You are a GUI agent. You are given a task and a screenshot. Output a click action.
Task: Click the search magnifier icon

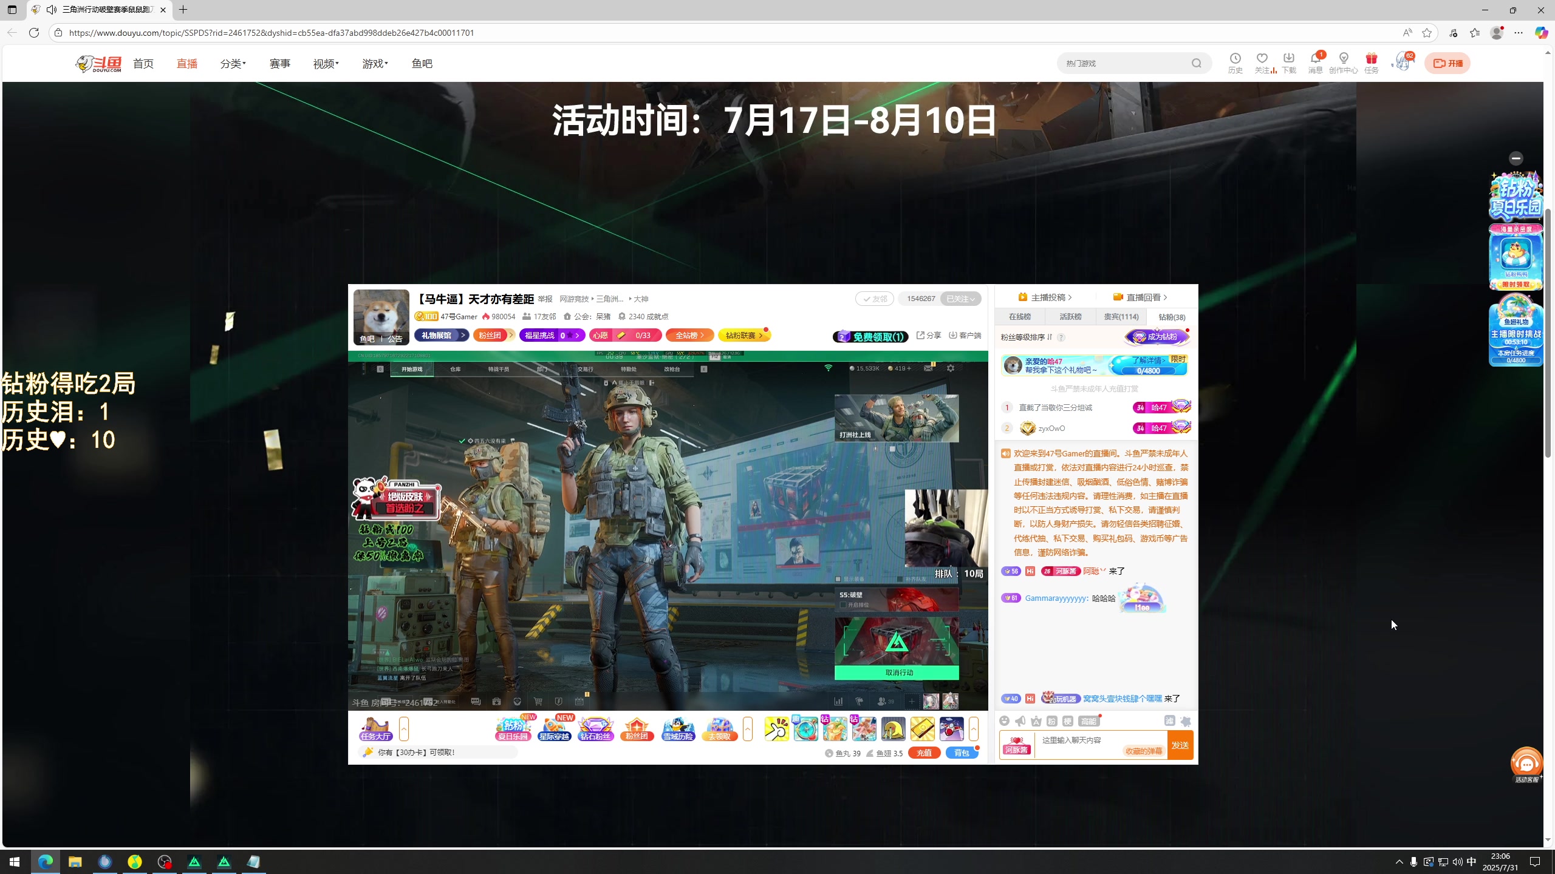click(x=1196, y=63)
